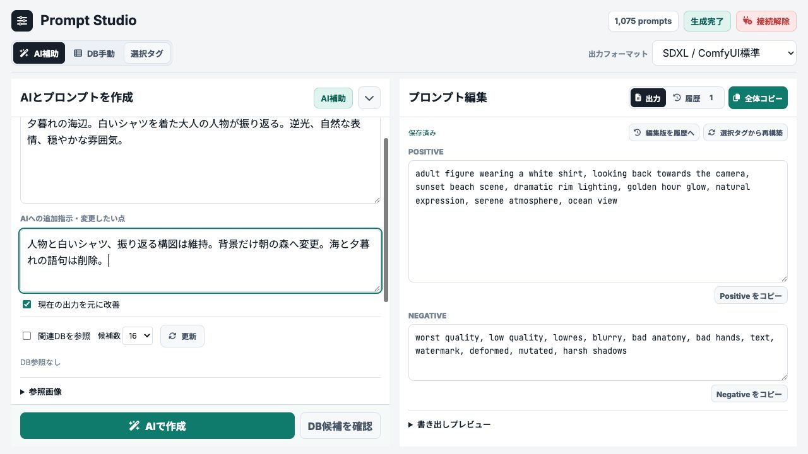The width and height of the screenshot is (808, 454).
Task: Open the 履歴 history tab
Action: point(694,98)
